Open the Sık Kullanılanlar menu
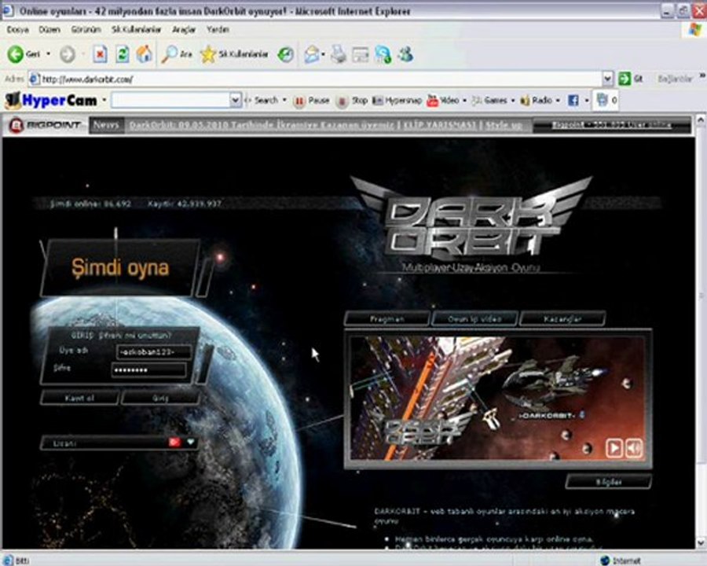Screen dimensions: 707x566 [x=136, y=29]
